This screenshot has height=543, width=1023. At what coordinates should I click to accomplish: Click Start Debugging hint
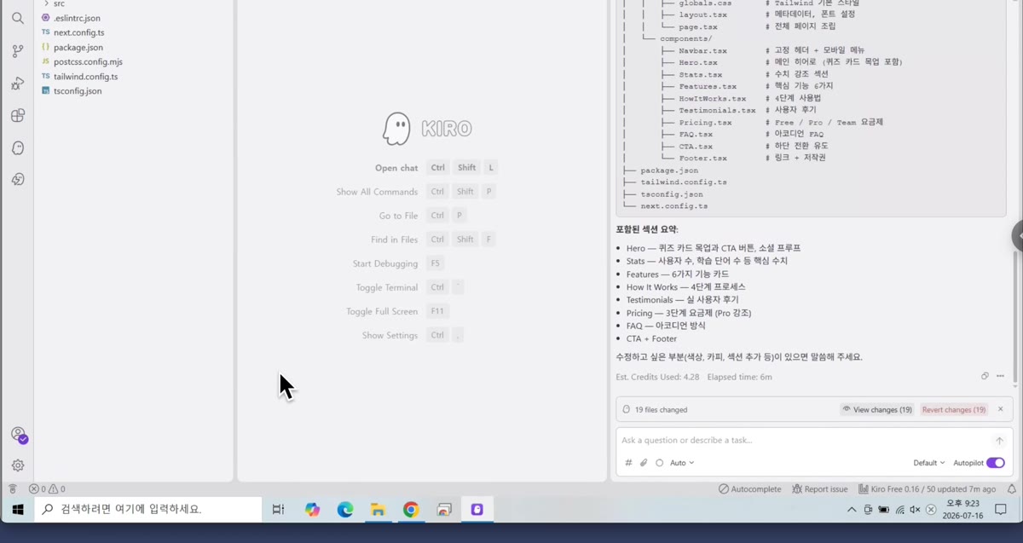click(x=385, y=263)
